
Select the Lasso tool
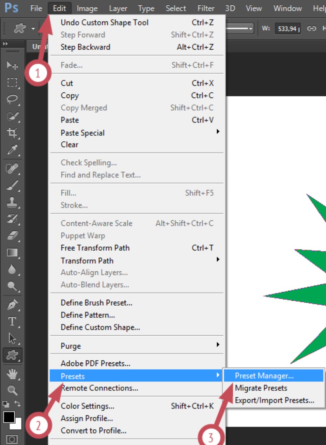pos(12,99)
